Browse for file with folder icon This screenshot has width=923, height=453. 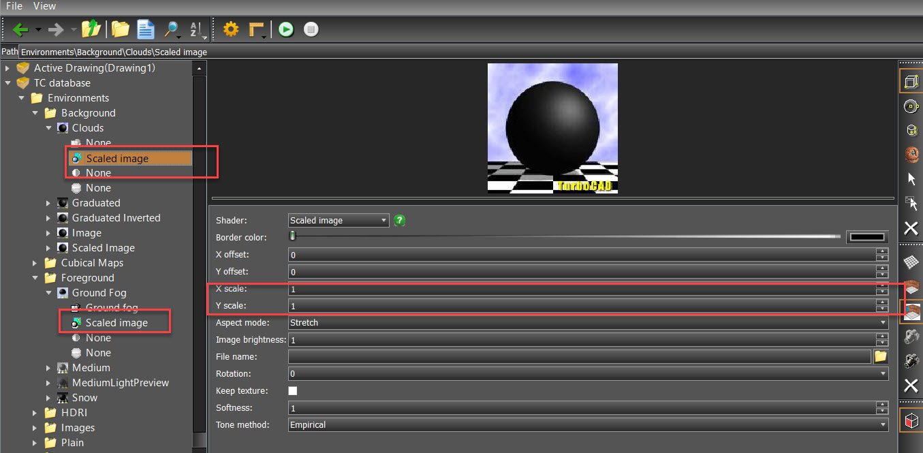(880, 356)
